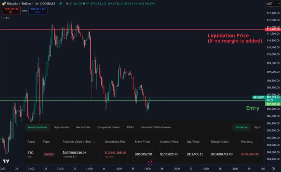Click unrealized PnL $-2,541,398.36
The image size is (281, 172).
click(x=115, y=153)
